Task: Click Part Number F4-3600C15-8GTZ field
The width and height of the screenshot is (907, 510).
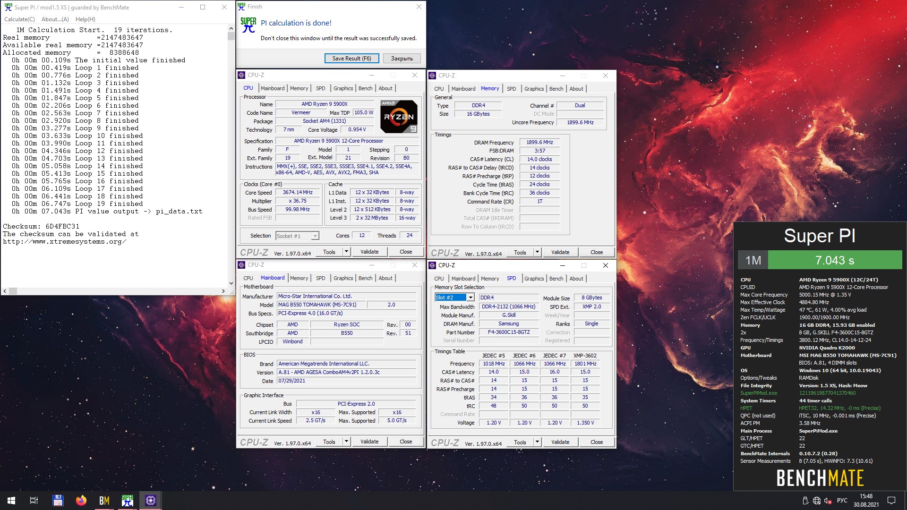Action: 509,332
